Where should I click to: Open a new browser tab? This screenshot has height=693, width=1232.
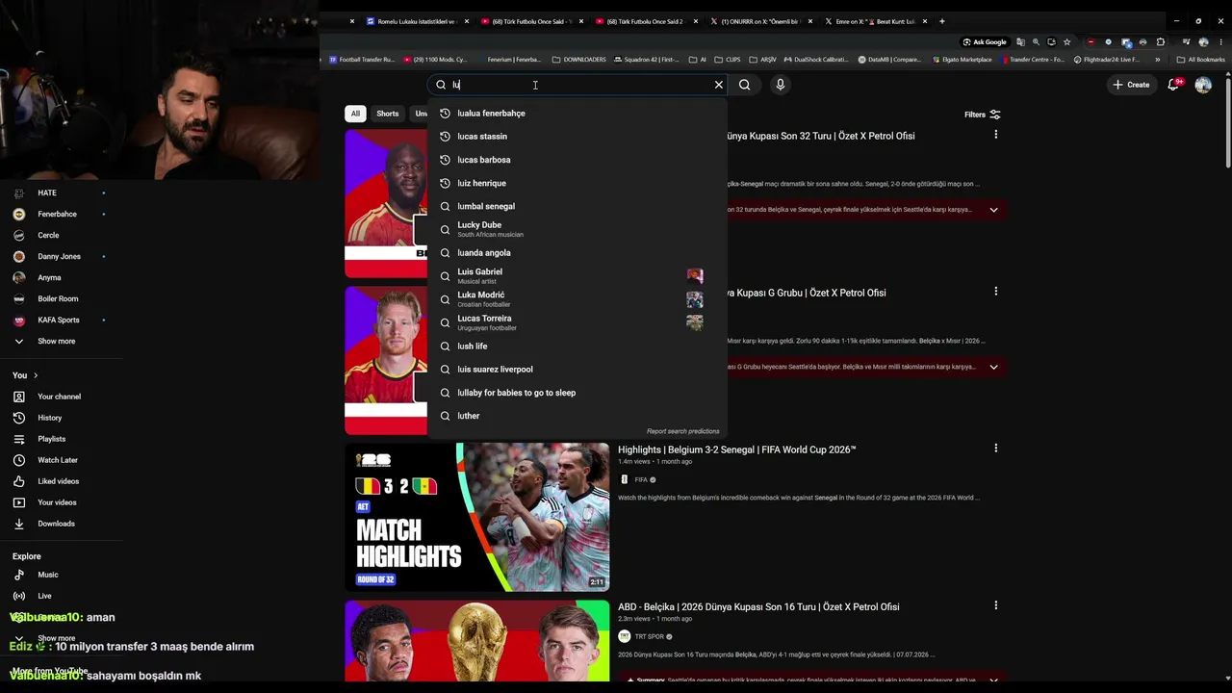(942, 21)
